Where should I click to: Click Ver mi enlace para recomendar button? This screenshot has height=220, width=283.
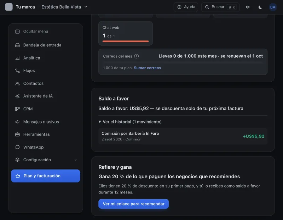click(133, 204)
